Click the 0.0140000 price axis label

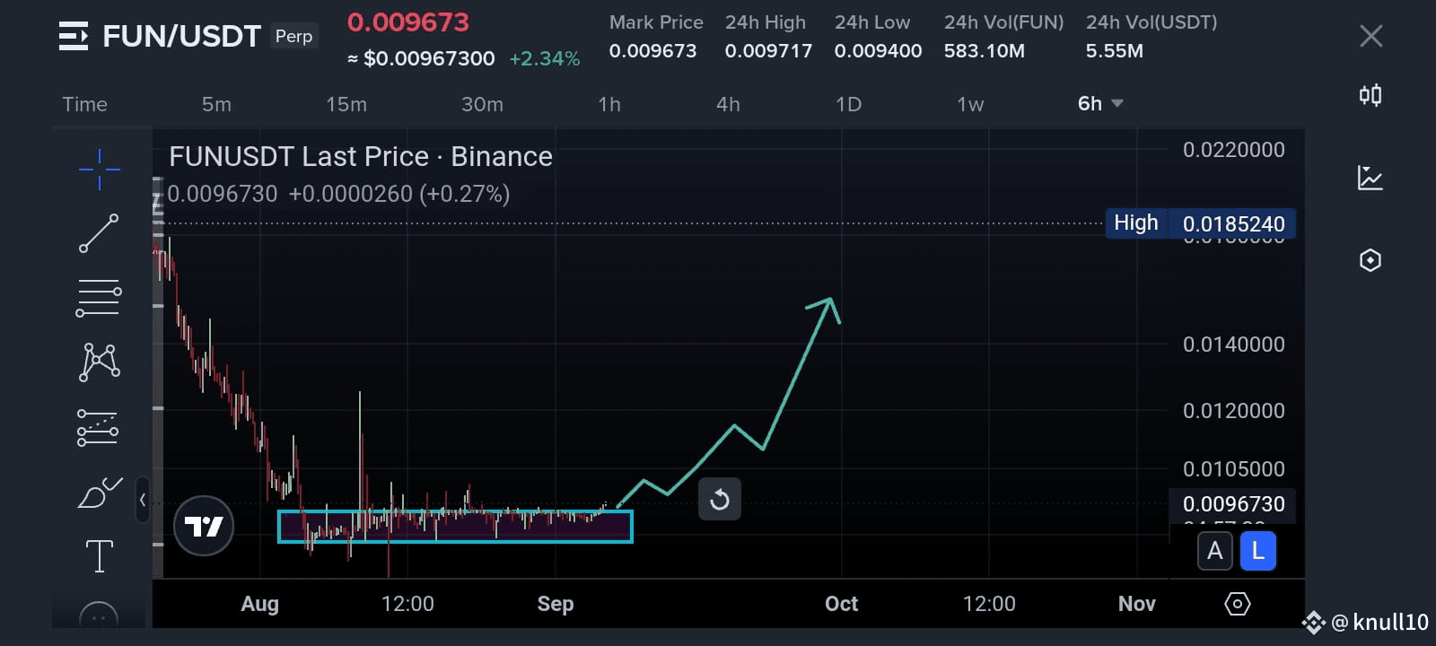click(x=1233, y=345)
